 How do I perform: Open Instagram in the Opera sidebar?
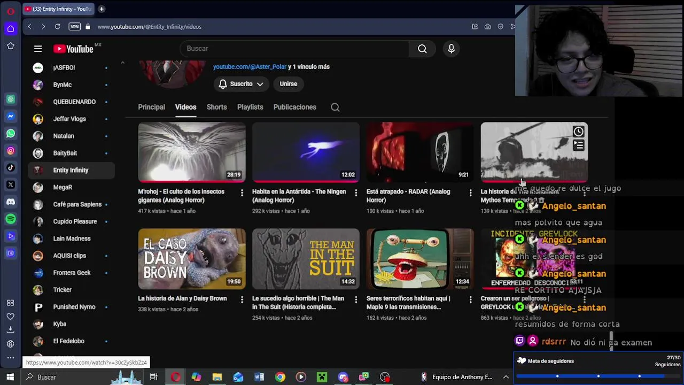point(11,150)
